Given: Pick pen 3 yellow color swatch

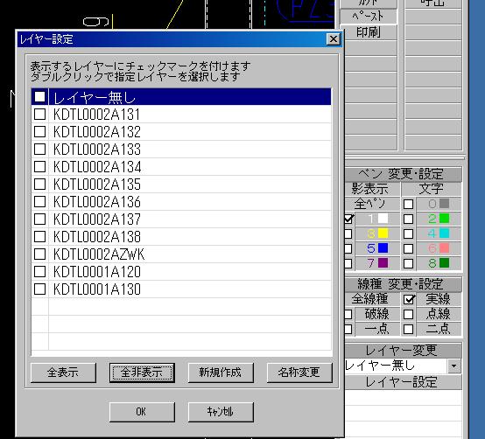Looking at the screenshot, I should click(383, 233).
